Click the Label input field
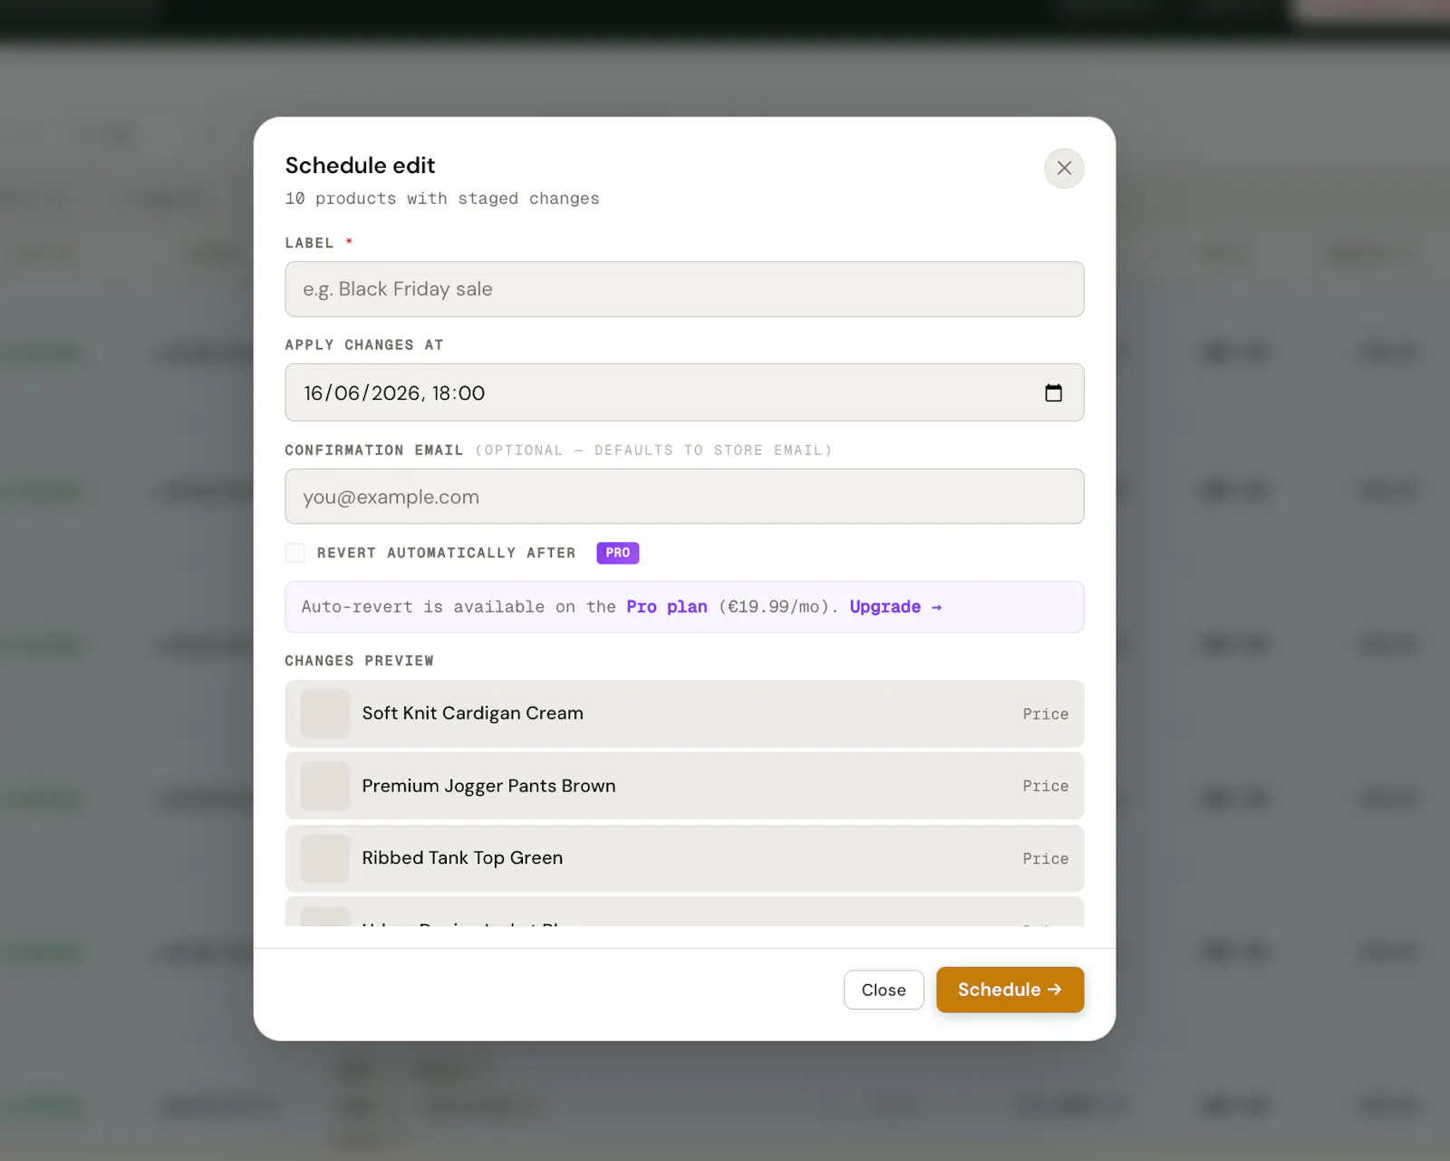 pyautogui.click(x=684, y=289)
